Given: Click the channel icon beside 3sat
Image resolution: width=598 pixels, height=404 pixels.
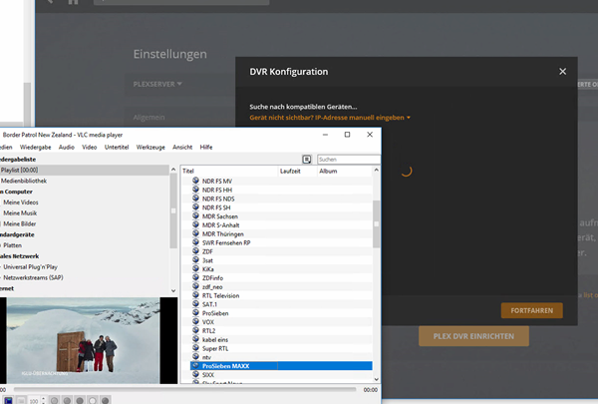Looking at the screenshot, I should [195, 259].
